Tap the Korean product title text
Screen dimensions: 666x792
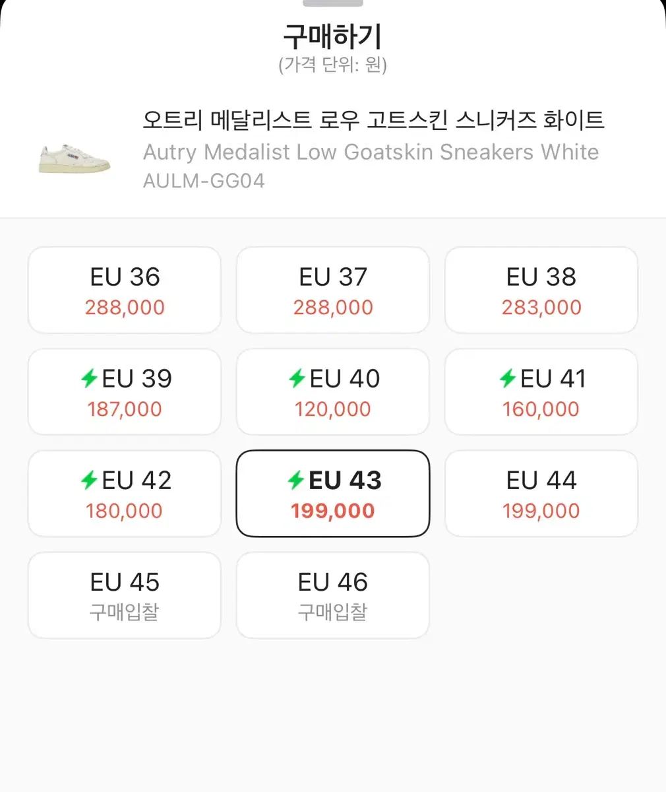(x=373, y=120)
